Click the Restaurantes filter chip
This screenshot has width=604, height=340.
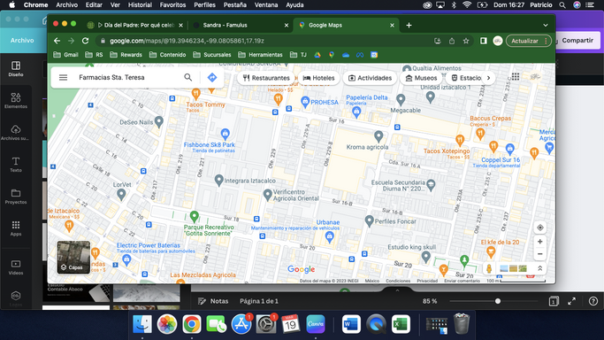(x=266, y=78)
